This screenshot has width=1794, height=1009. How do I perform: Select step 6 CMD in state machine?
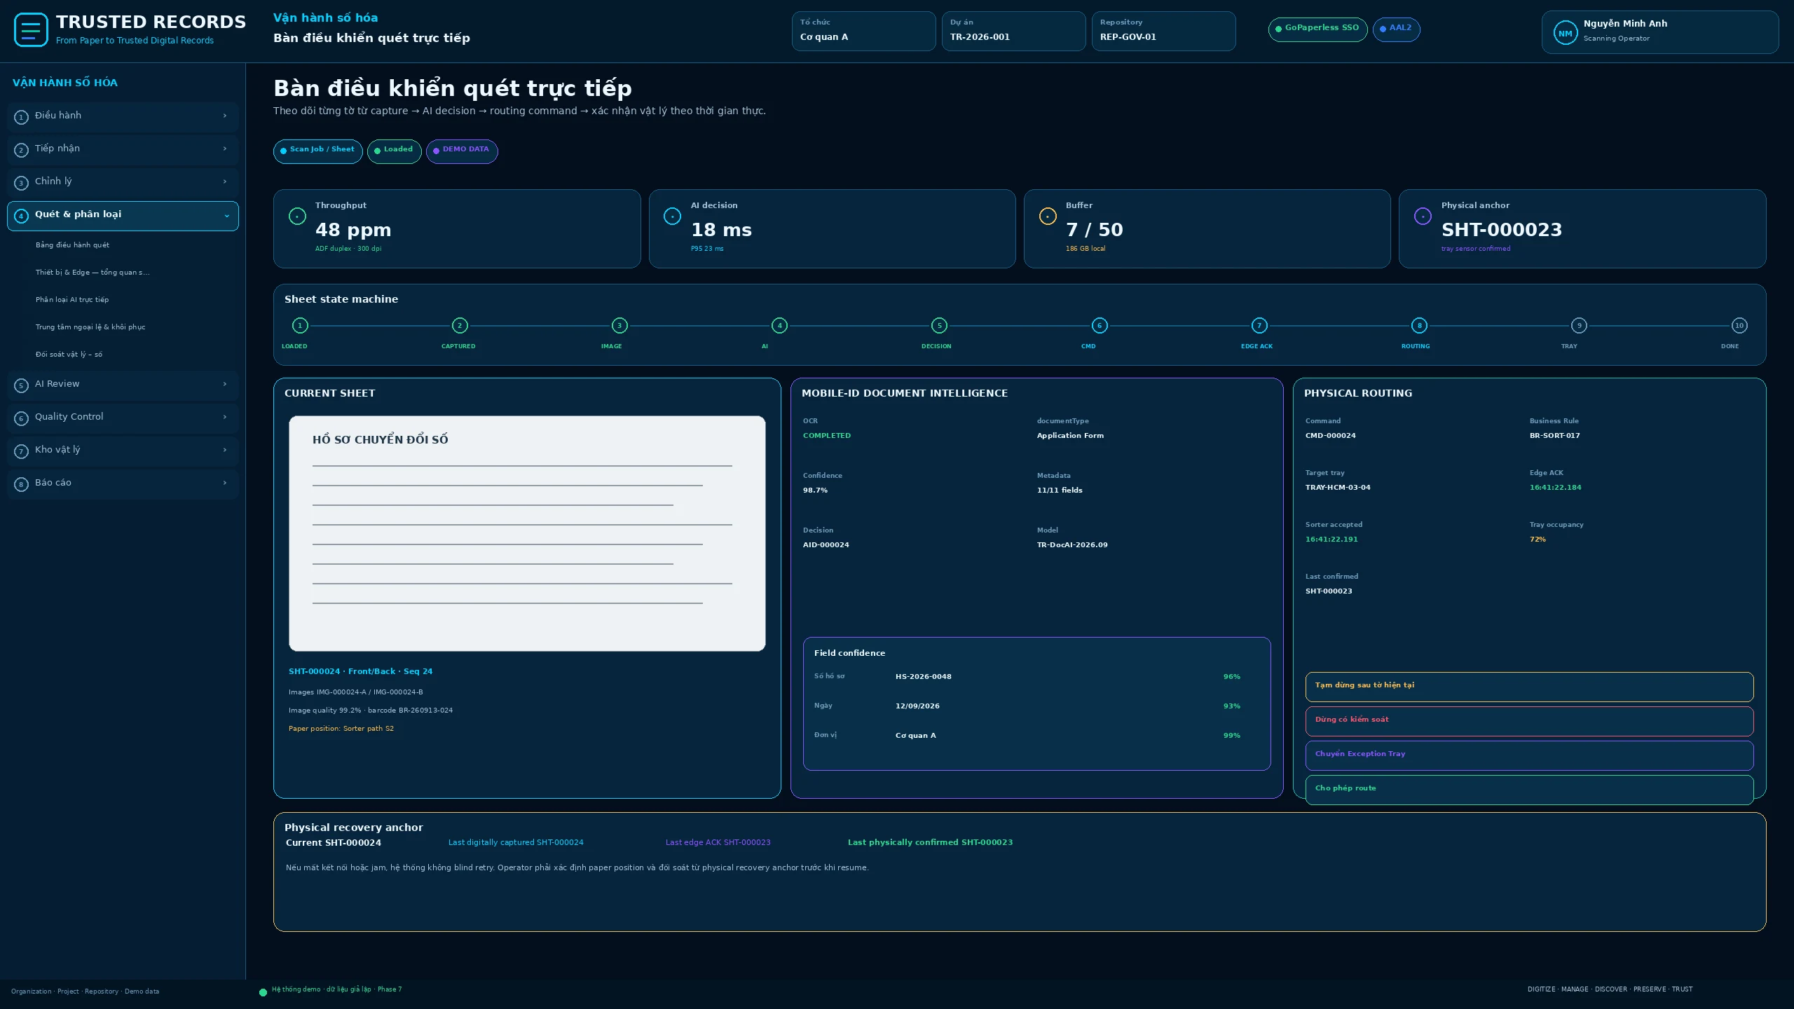pos(1100,325)
